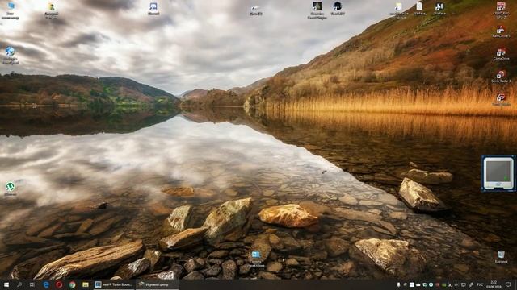Open the Action Center notifications icon
Image resolution: width=517 pixels, height=290 pixels.
click(508, 284)
